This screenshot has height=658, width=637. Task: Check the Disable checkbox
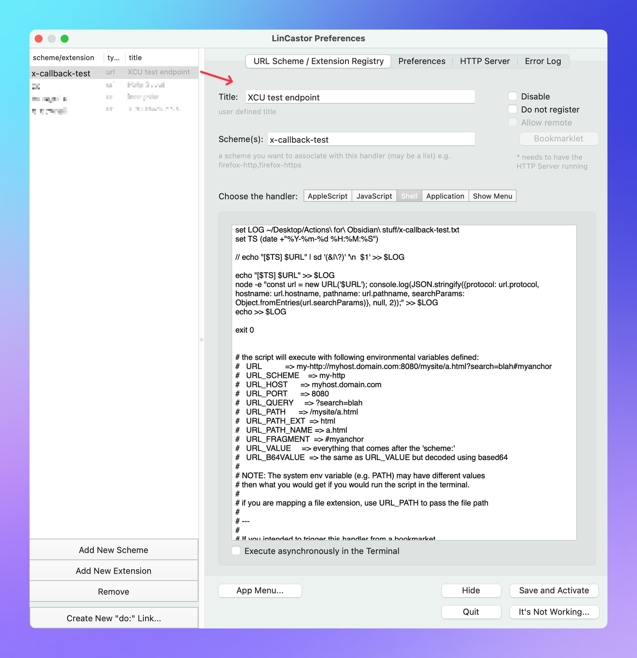tap(512, 96)
